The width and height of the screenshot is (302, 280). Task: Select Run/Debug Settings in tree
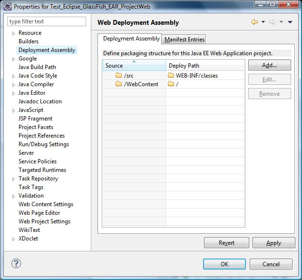[x=44, y=144]
